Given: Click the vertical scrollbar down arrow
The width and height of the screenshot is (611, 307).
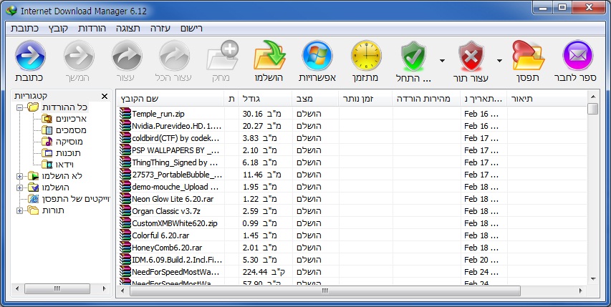Looking at the screenshot, I should coord(593,279).
